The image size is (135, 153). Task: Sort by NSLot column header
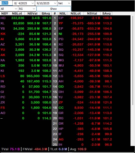(x=76, y=14)
